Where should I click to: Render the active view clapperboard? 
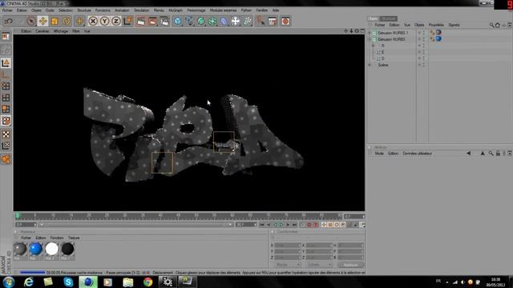141,22
